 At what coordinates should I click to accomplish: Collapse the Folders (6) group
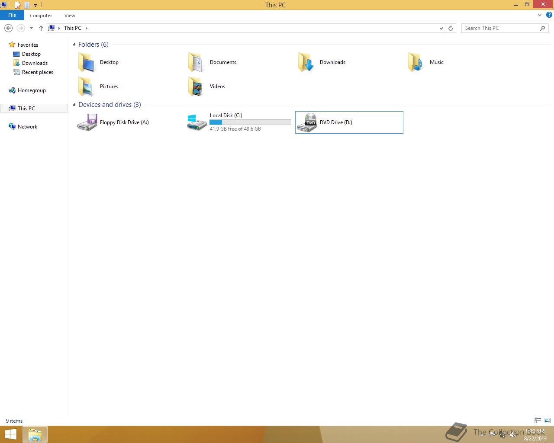point(74,45)
